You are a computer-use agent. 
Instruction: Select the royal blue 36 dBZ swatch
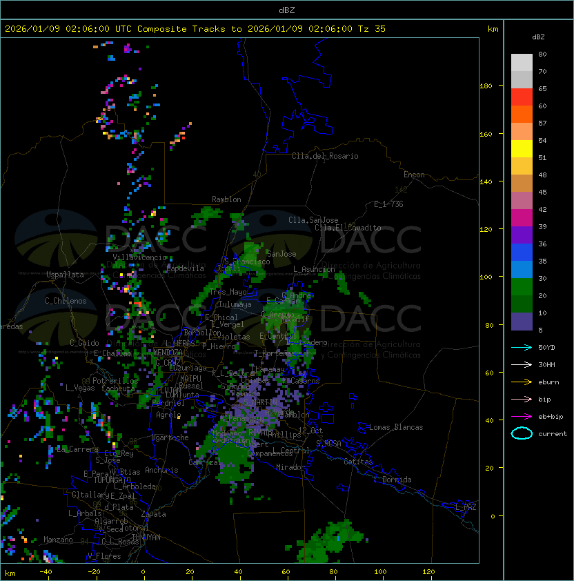click(522, 253)
